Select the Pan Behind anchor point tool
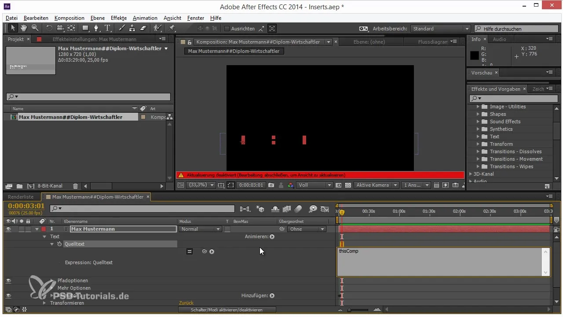 click(x=71, y=28)
